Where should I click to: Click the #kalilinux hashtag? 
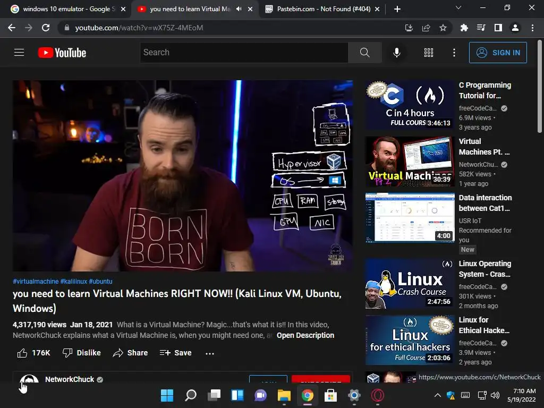tap(73, 282)
